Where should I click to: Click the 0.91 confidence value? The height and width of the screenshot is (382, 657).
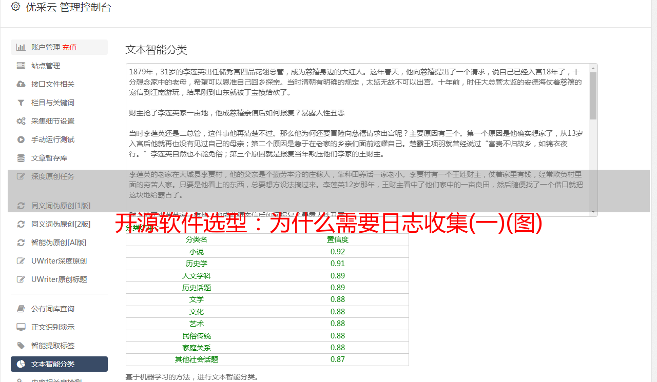(338, 264)
